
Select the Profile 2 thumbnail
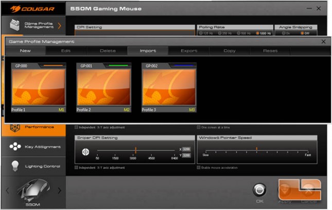coord(104,87)
